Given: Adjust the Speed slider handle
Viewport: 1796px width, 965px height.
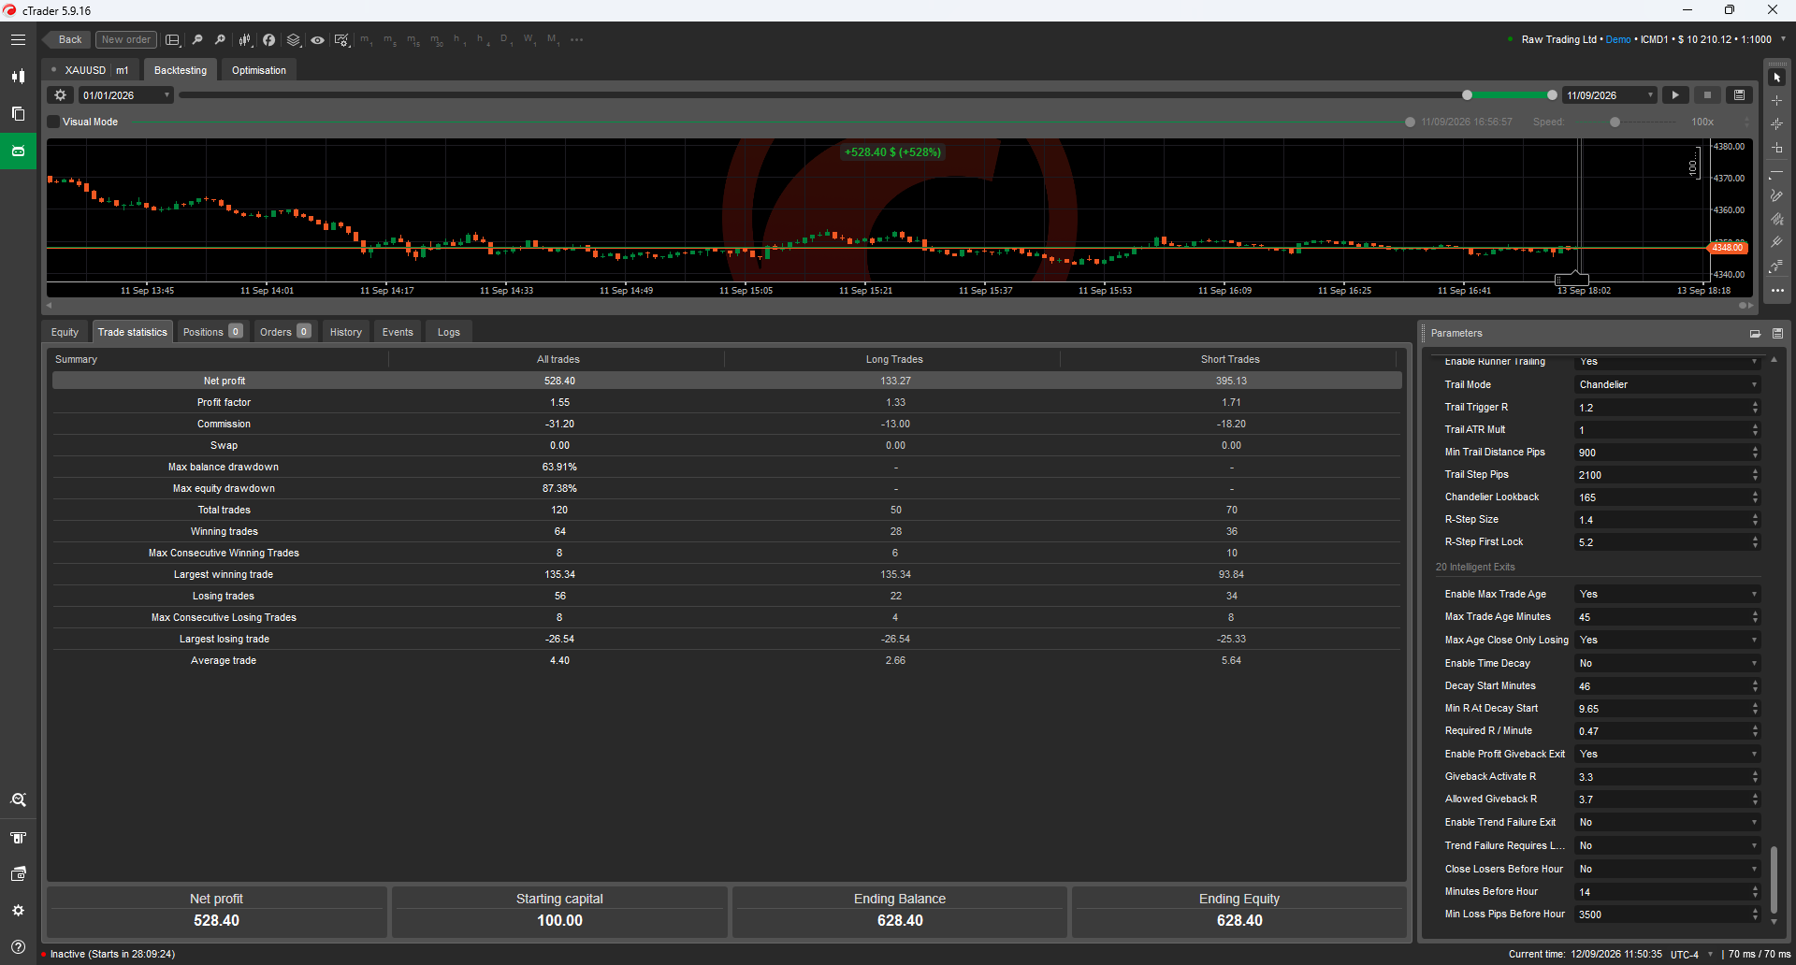Looking at the screenshot, I should click(1615, 122).
